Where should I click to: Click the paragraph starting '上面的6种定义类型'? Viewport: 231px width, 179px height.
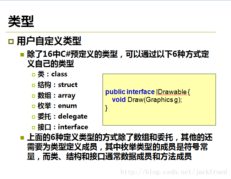[x=120, y=147]
